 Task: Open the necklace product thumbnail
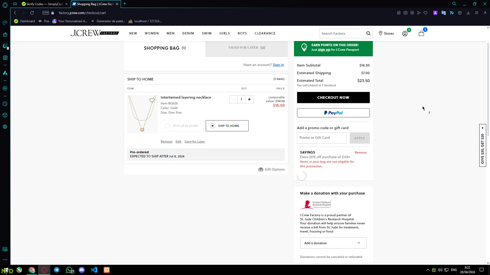(142, 114)
